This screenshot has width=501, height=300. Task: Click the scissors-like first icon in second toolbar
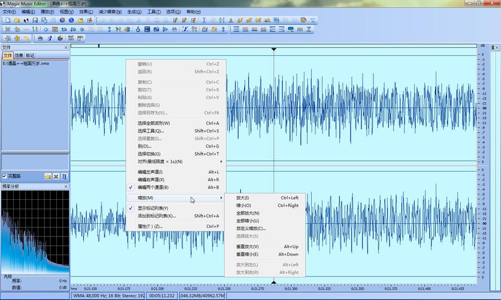coord(8,29)
